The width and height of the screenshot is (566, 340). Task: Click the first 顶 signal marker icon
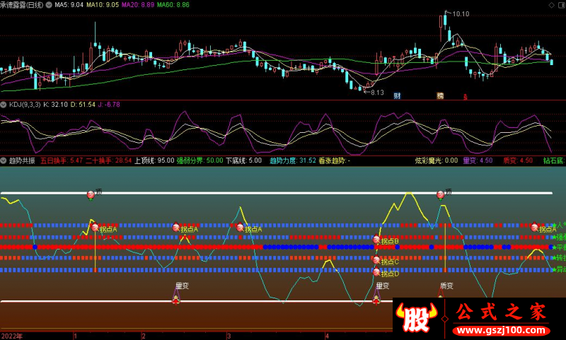click(91, 194)
